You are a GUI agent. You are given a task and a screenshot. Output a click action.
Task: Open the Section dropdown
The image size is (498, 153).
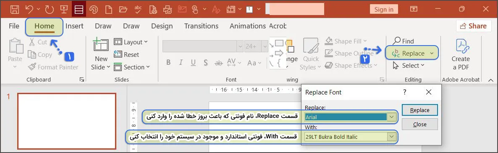131,67
